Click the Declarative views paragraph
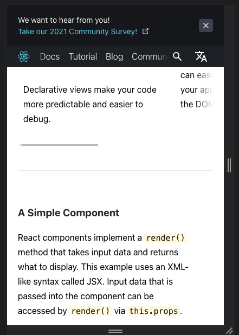The height and width of the screenshot is (335, 239). 90,104
